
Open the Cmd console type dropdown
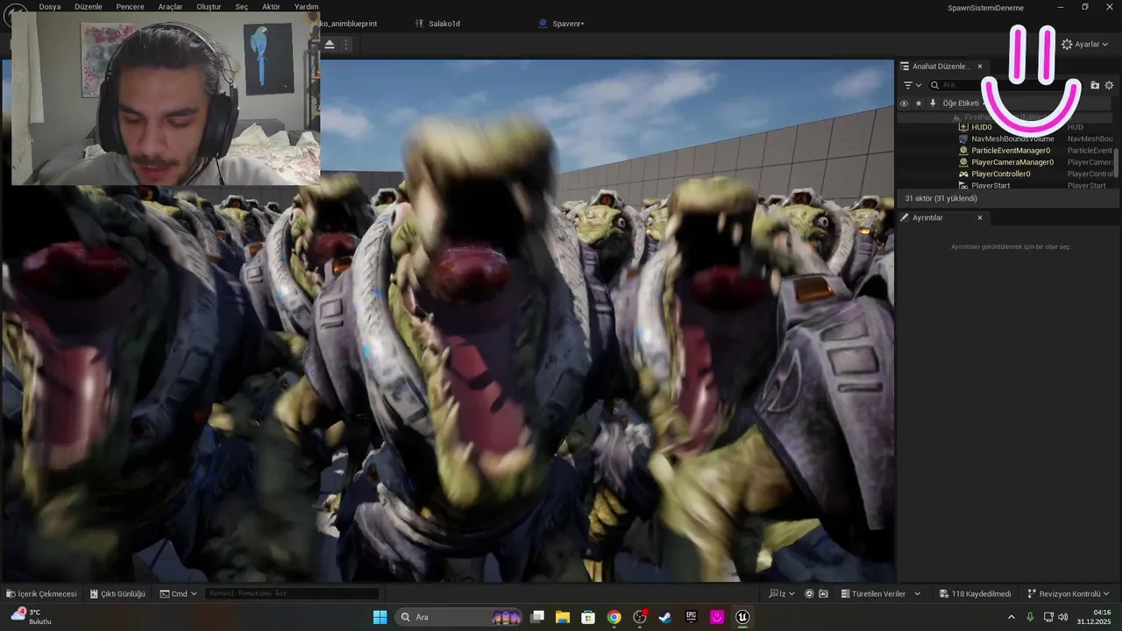pyautogui.click(x=178, y=593)
